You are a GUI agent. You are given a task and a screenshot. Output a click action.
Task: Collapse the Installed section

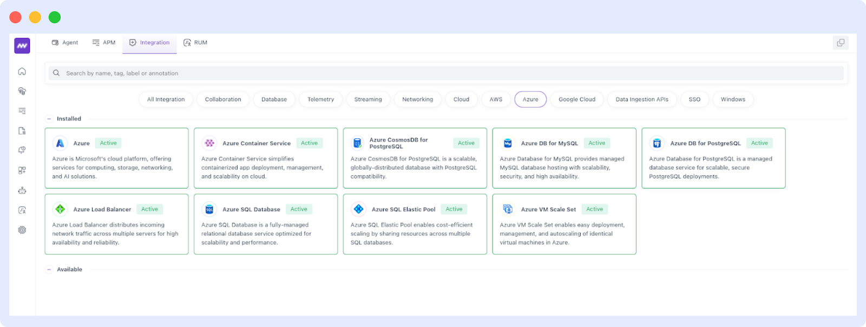tap(49, 119)
